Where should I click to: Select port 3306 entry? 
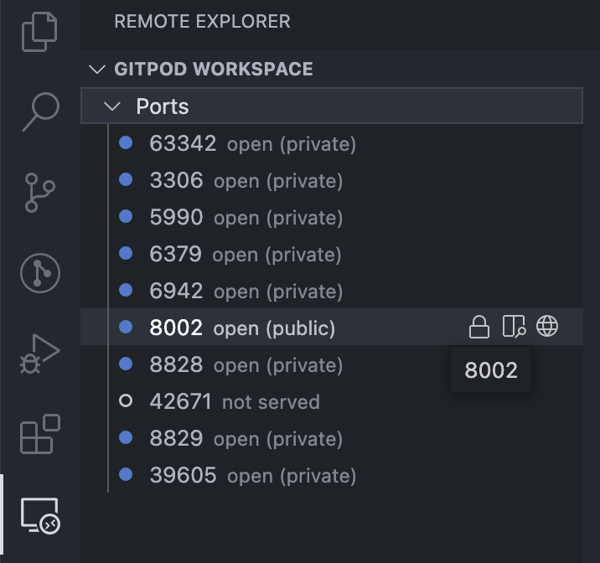332,180
